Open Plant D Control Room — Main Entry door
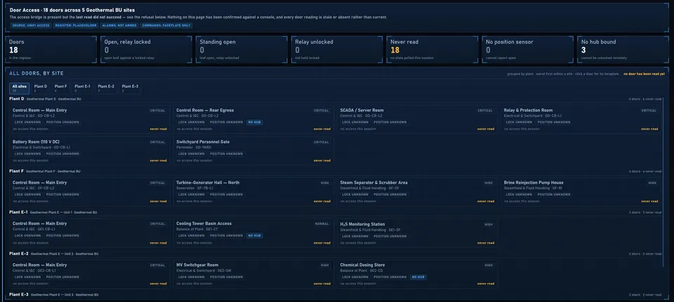Screen dimensions: 674x302 point(89,119)
